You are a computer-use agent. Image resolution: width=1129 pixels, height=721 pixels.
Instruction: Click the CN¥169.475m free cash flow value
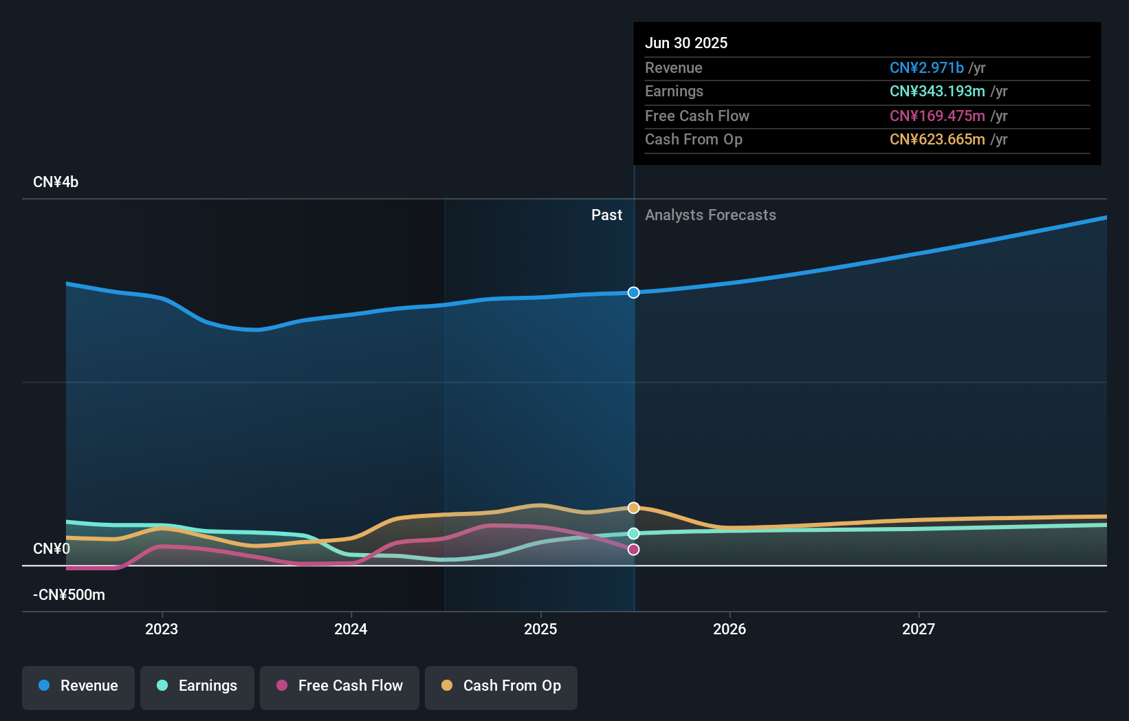click(936, 116)
